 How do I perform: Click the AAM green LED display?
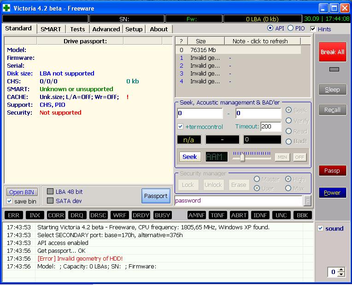(x=217, y=157)
